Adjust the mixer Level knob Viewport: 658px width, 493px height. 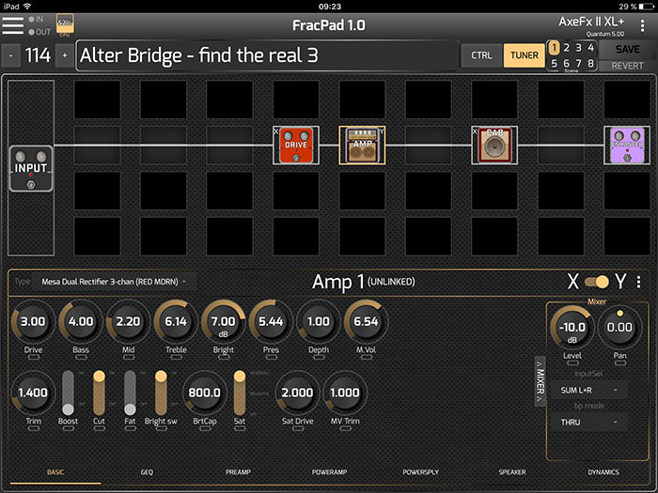(572, 328)
